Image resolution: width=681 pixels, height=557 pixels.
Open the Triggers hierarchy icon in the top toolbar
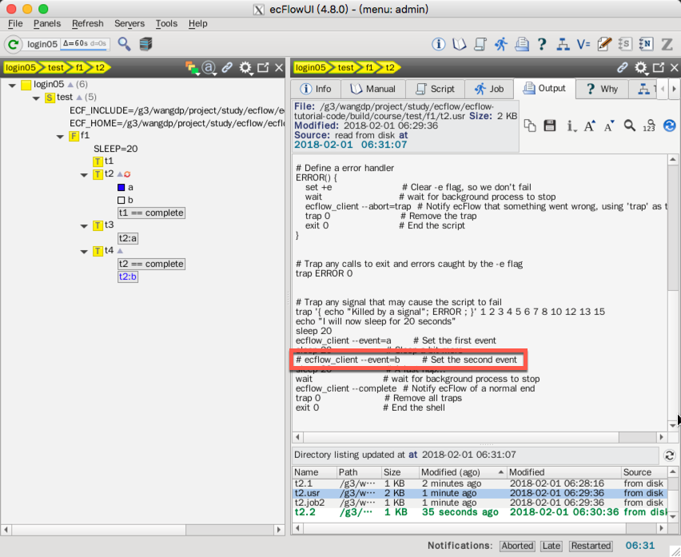[x=563, y=44]
